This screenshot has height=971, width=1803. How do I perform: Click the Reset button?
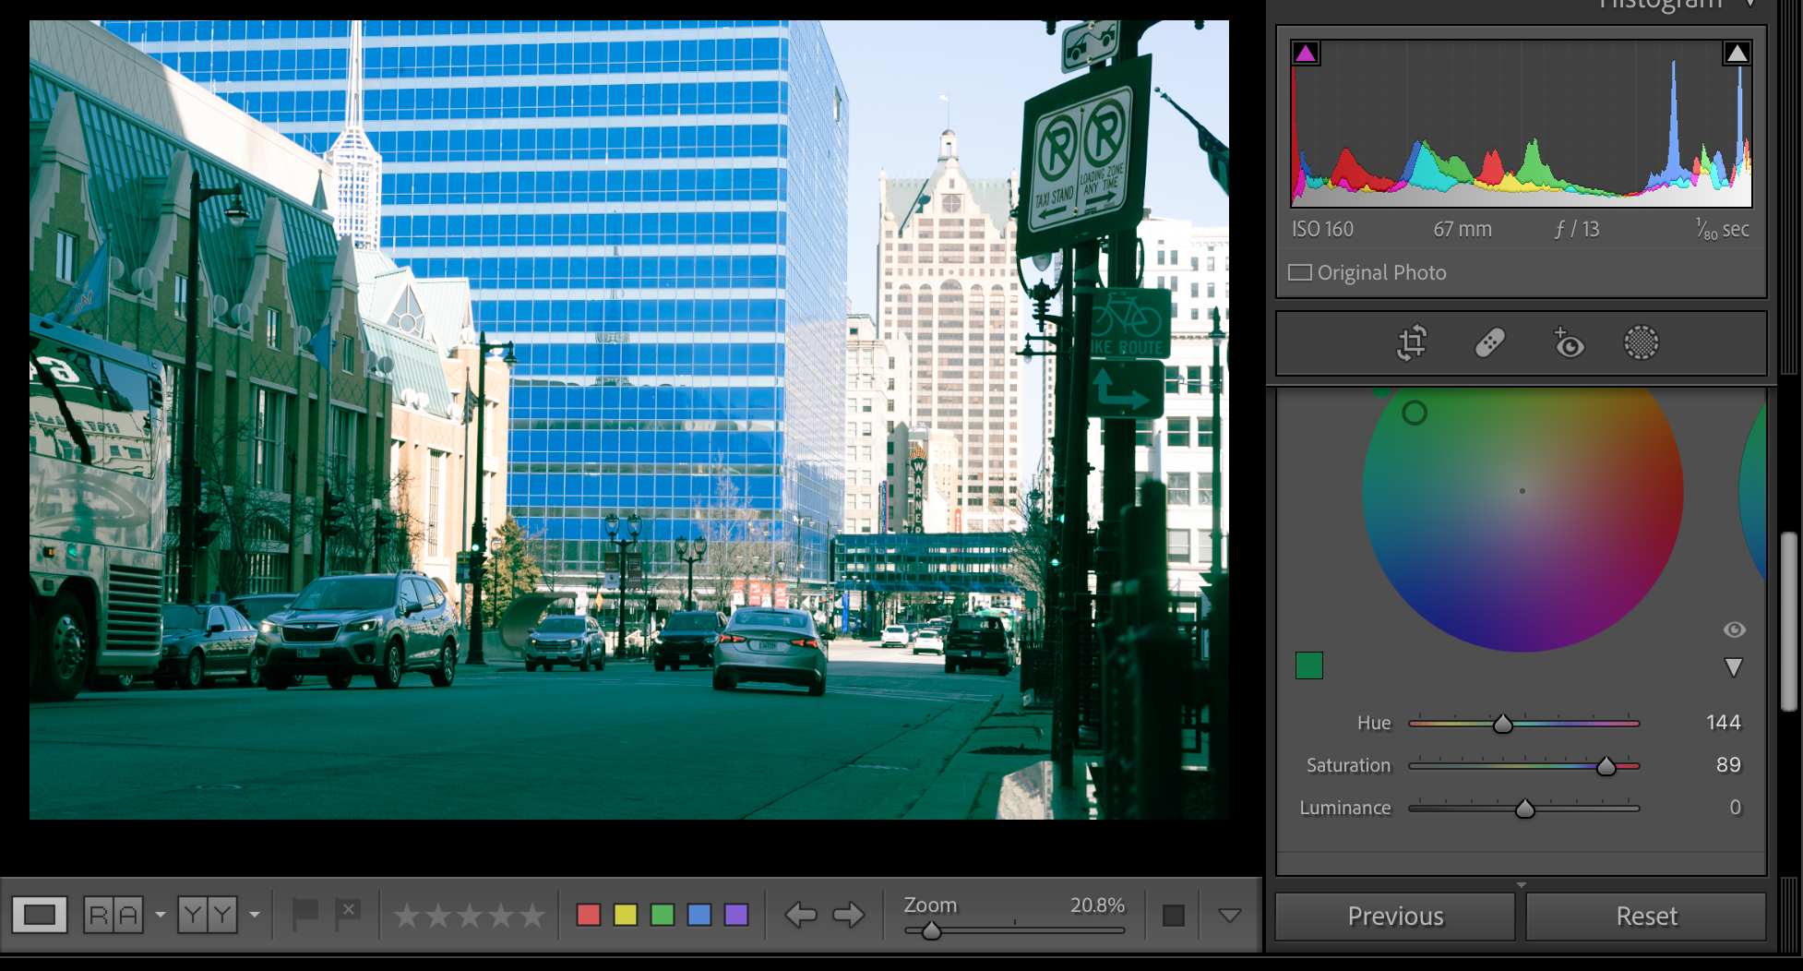[1646, 916]
